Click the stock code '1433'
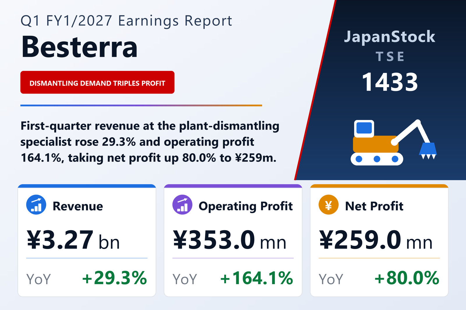 click(x=390, y=82)
